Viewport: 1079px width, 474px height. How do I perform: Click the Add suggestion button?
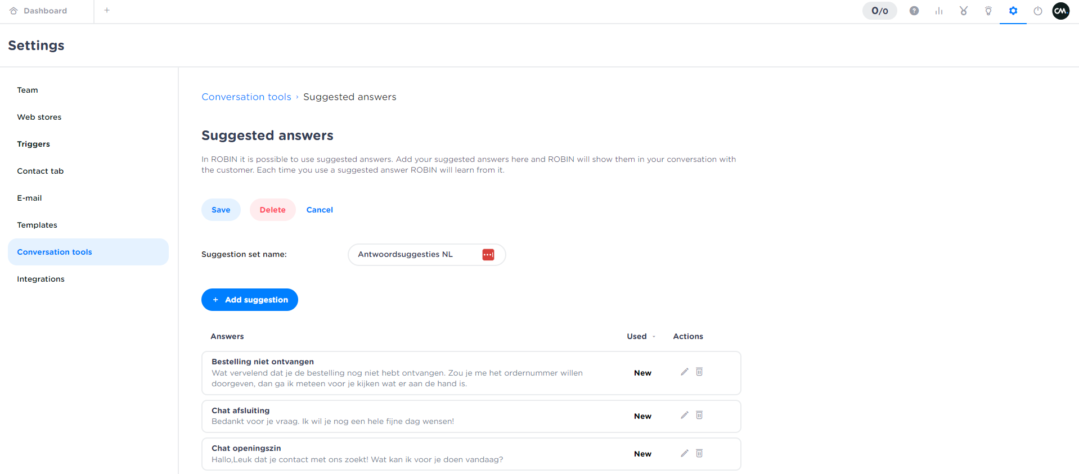pos(250,300)
